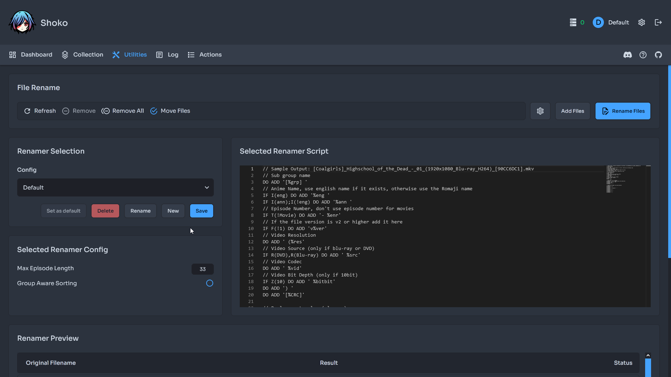
Task: Click the Result column header
Action: pos(329,363)
